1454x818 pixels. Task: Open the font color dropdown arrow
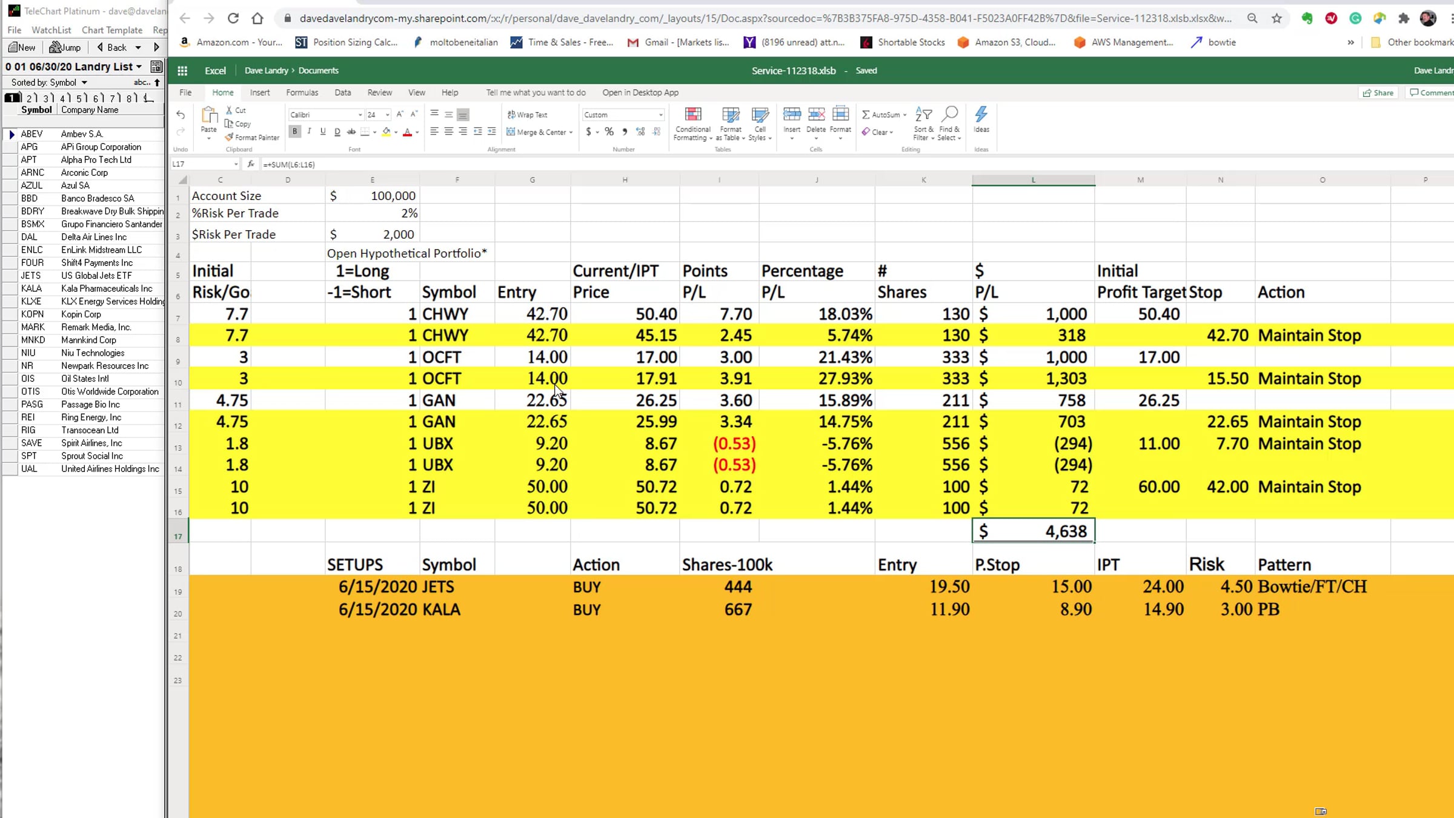click(x=417, y=132)
